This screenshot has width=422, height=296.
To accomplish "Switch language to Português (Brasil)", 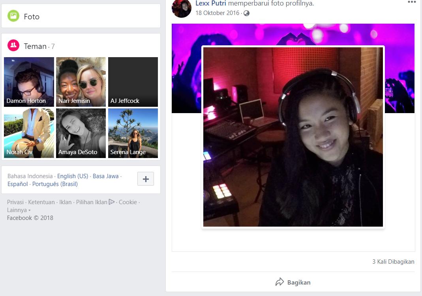I will coord(55,184).
